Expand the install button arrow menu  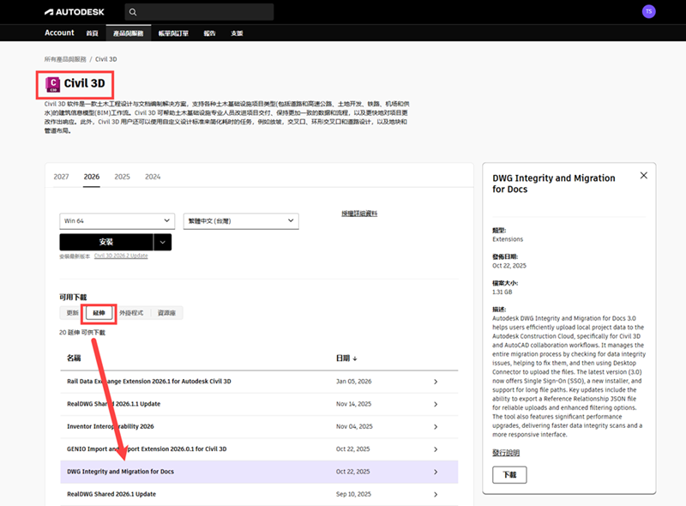163,242
